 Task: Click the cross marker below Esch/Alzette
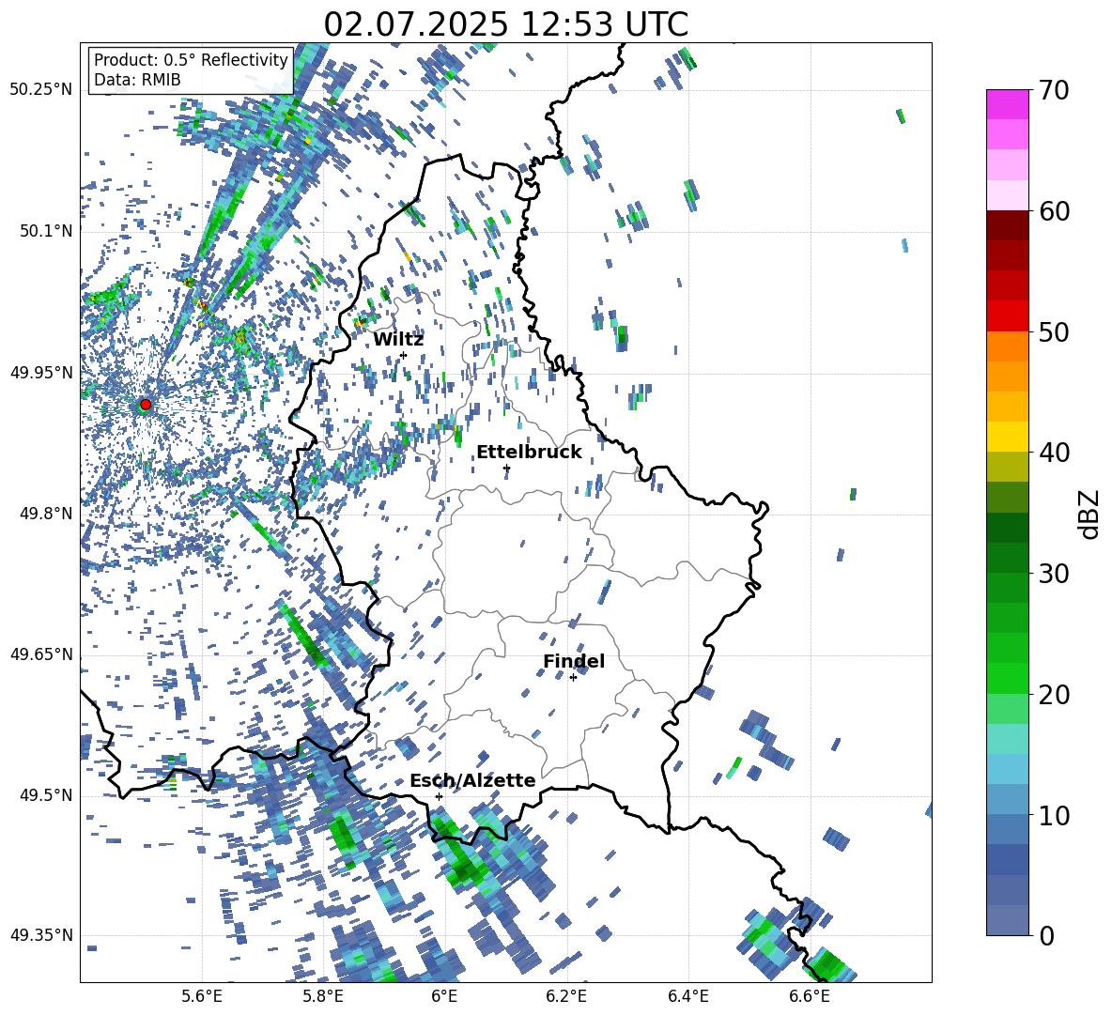pyautogui.click(x=439, y=796)
